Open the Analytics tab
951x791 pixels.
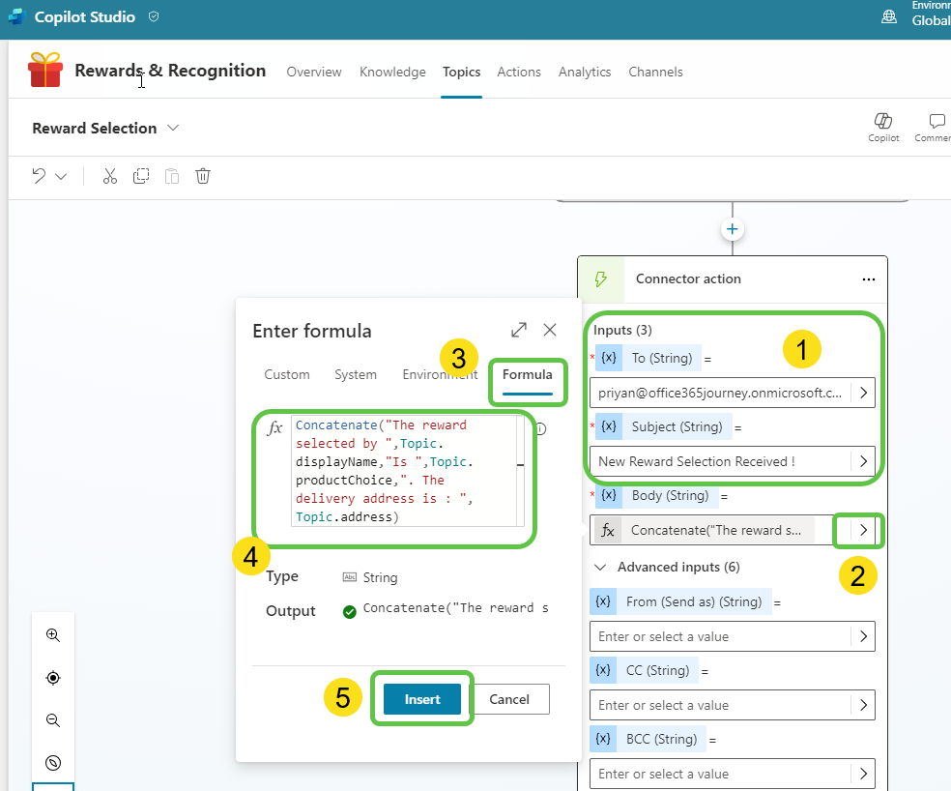point(585,72)
